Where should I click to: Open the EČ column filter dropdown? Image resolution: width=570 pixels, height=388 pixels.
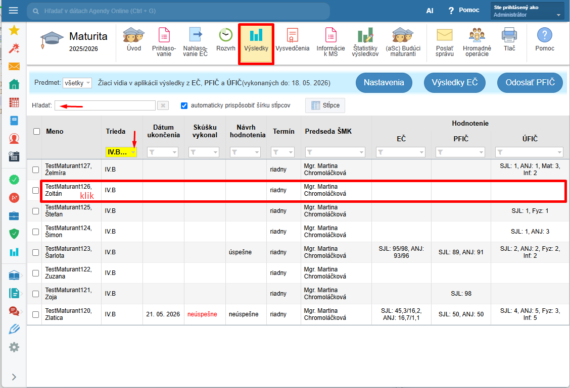pos(401,152)
